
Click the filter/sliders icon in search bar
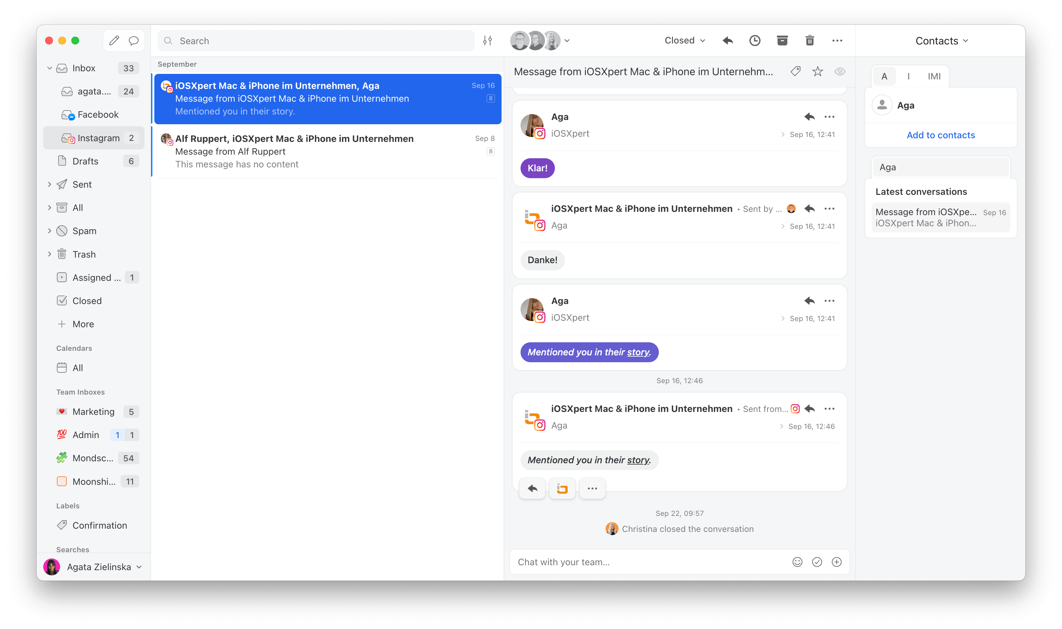tap(488, 41)
